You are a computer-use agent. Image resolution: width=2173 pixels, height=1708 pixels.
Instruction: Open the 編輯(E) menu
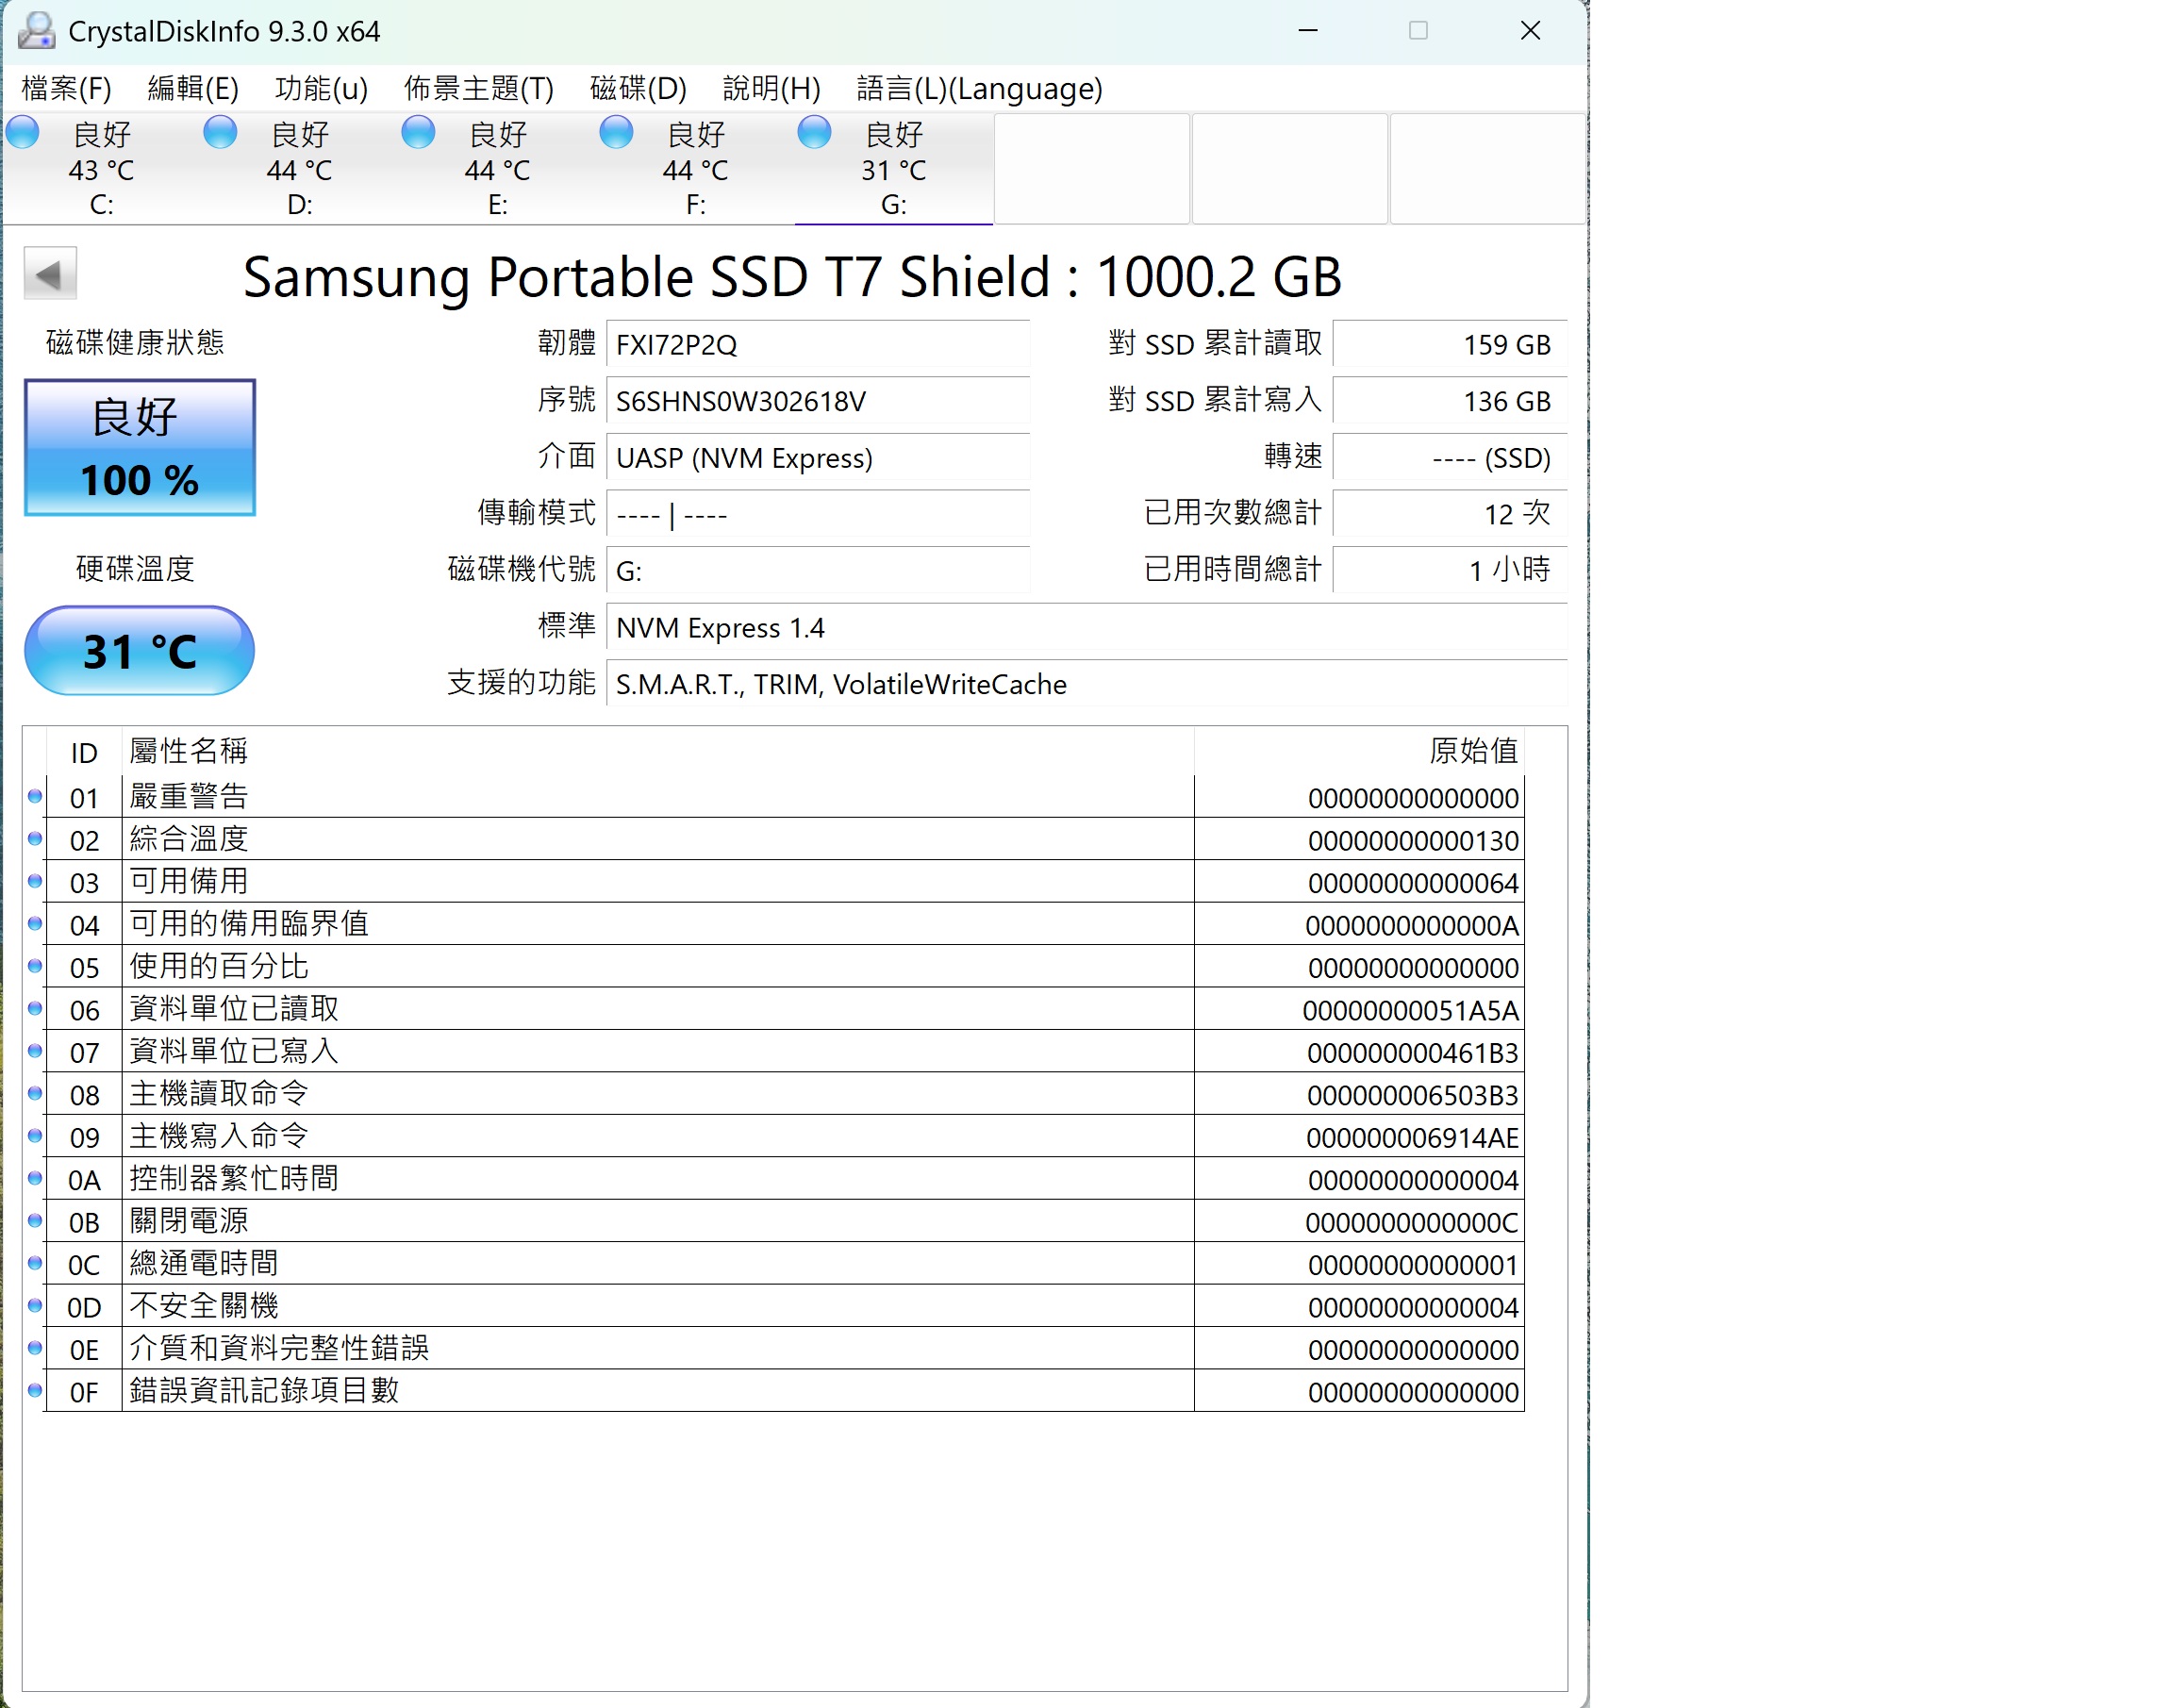coord(193,89)
